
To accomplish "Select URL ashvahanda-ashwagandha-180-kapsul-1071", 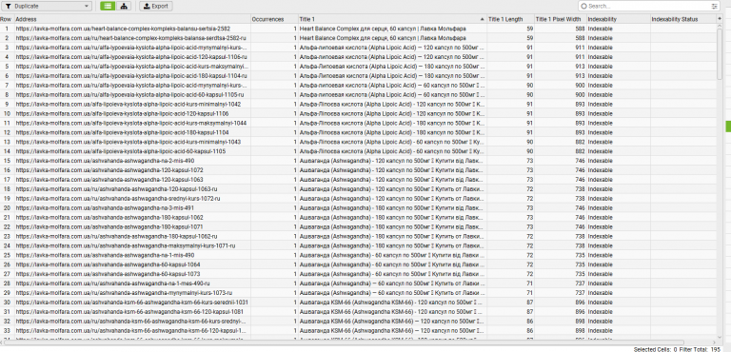I will pyautogui.click(x=109, y=226).
